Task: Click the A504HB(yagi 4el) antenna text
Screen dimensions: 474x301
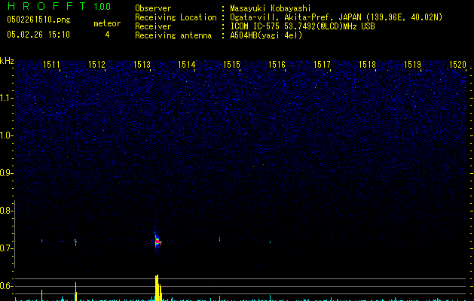Action: 266,35
